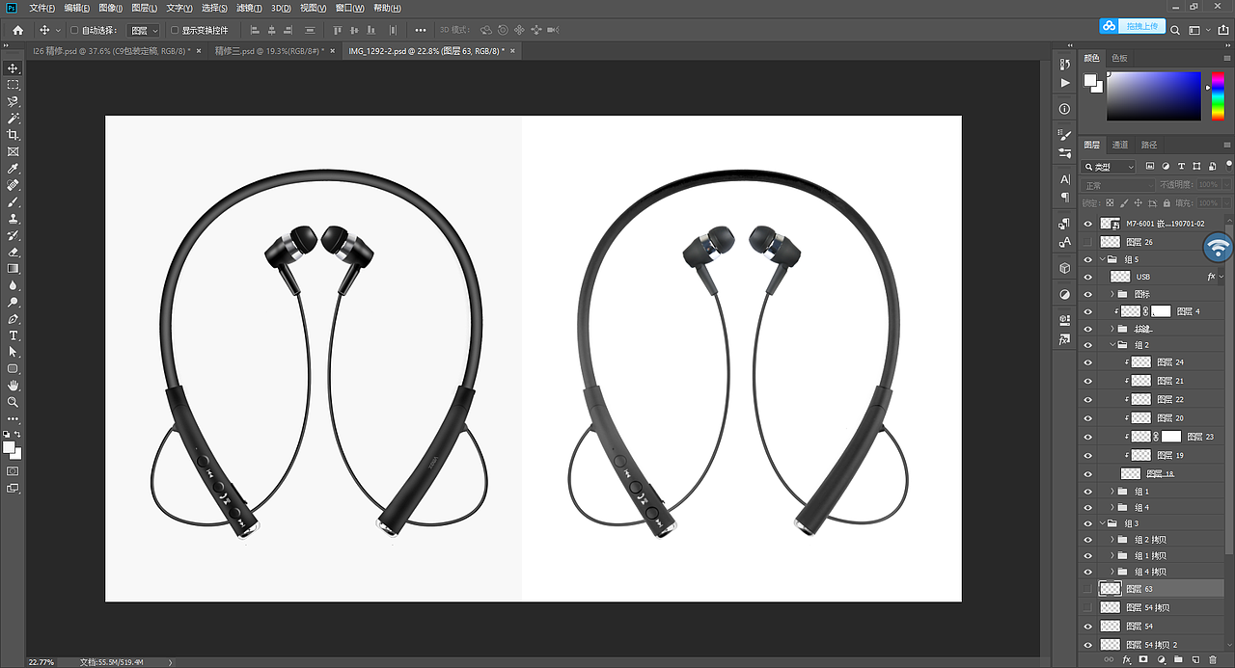This screenshot has width=1235, height=668.
Task: Collapse the 组 2 group
Action: pos(1112,344)
